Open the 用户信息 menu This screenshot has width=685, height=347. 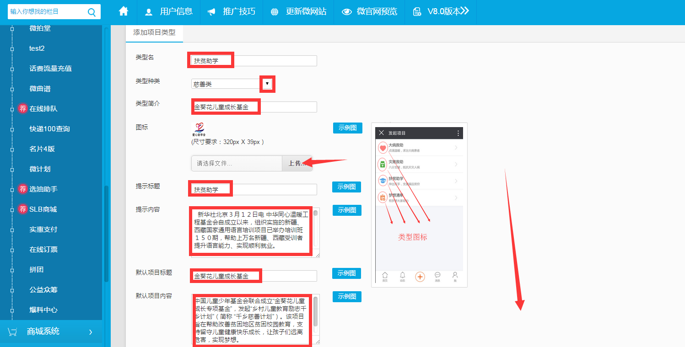(168, 12)
